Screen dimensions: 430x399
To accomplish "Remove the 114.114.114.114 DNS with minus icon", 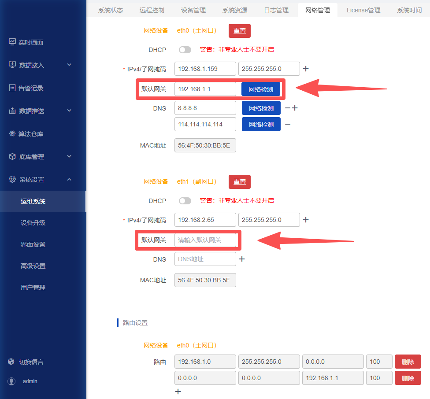I will [288, 125].
